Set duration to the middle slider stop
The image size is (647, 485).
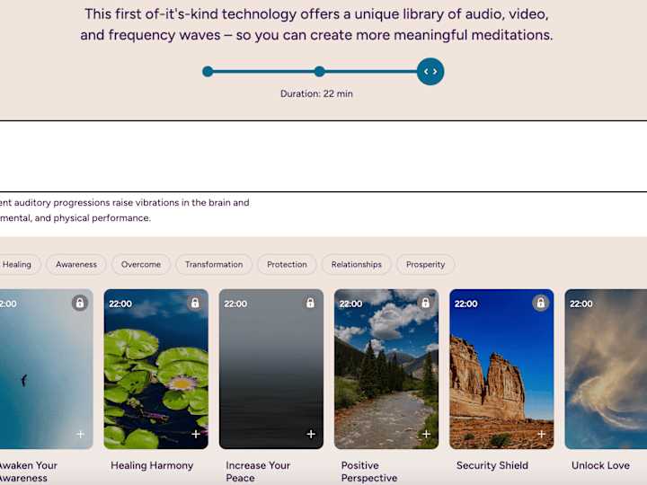319,72
